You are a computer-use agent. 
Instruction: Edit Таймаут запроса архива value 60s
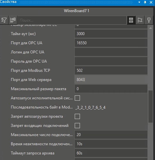(x=111, y=153)
